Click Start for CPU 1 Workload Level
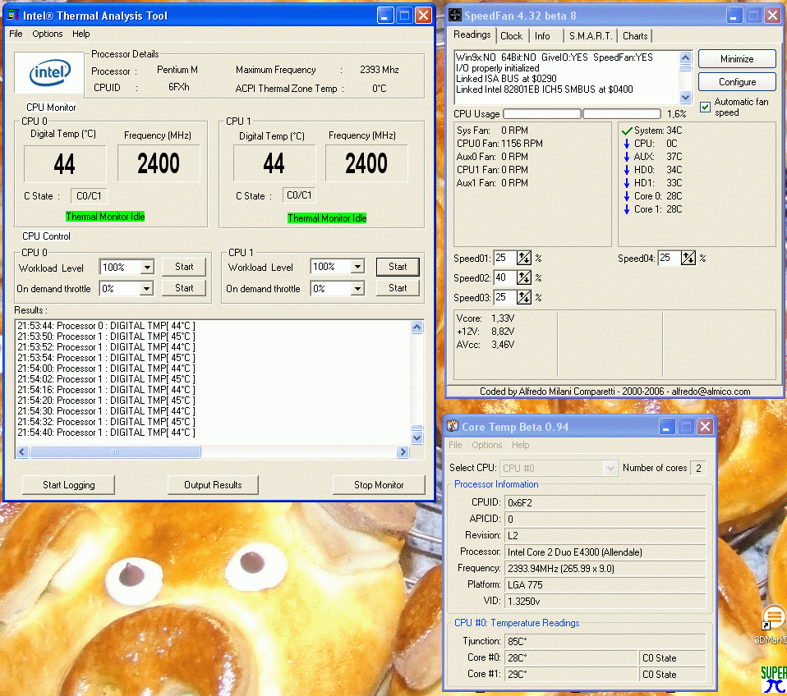Viewport: 787px width, 696px height. (398, 267)
